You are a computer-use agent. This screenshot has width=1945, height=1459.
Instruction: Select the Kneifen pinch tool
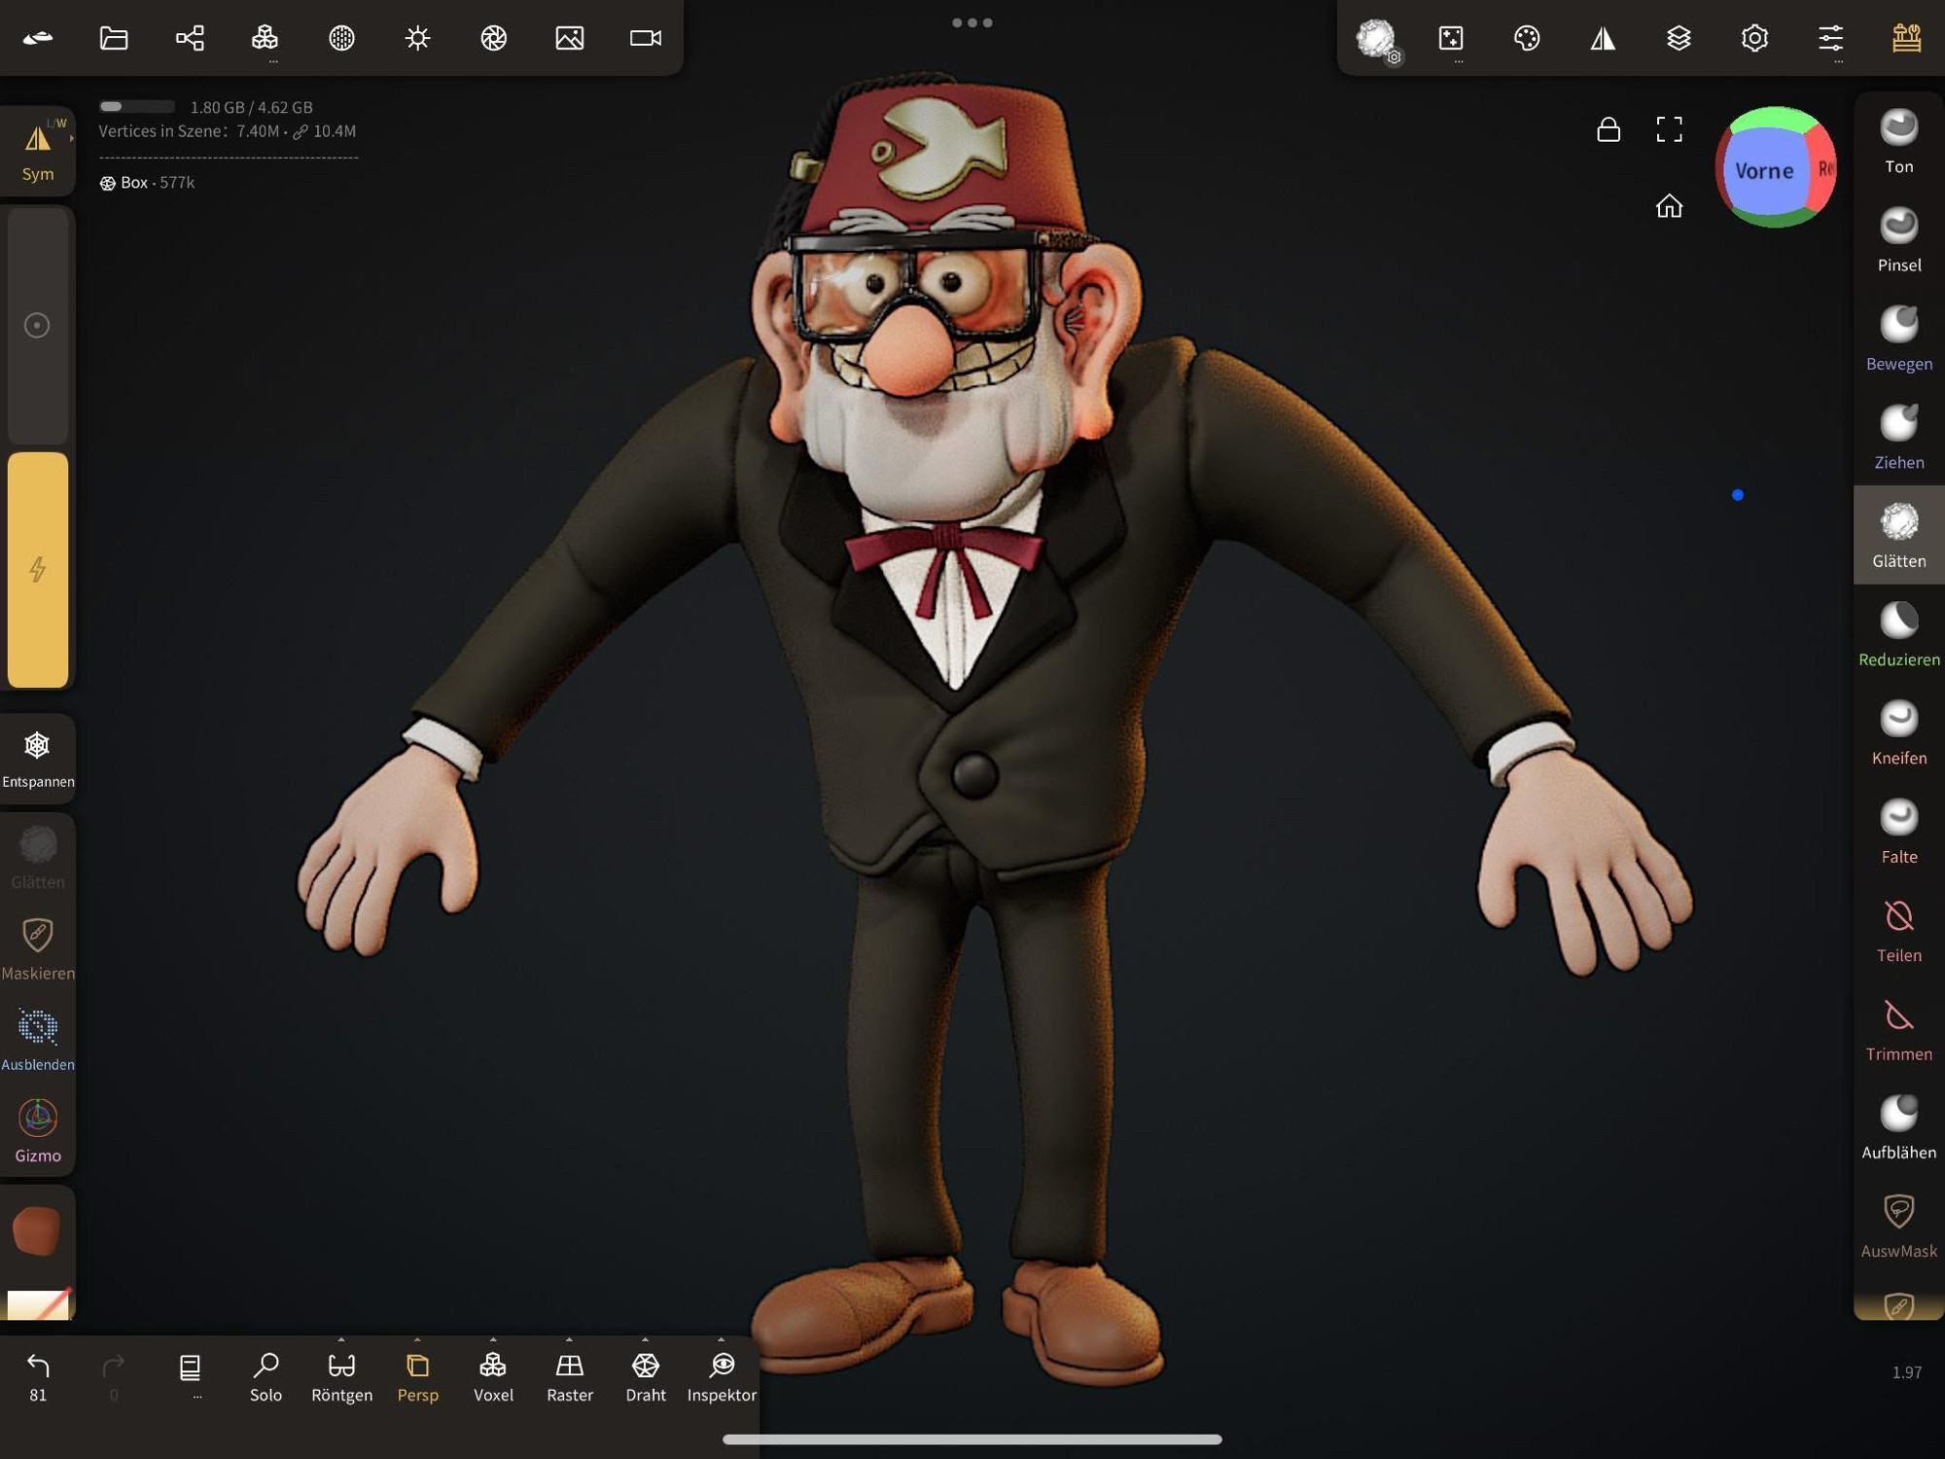click(1898, 733)
